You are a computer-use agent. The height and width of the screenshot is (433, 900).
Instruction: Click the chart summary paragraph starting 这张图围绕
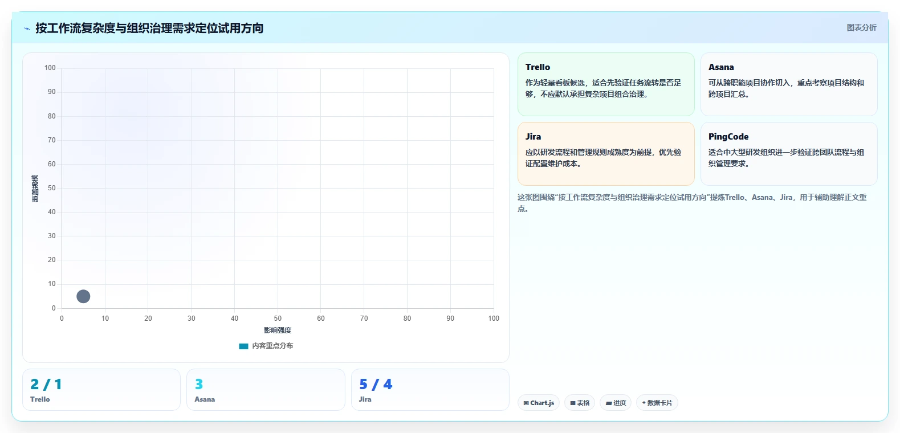coord(692,203)
